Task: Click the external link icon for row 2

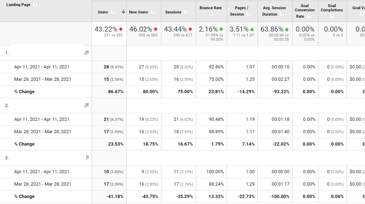Action: coord(87,105)
